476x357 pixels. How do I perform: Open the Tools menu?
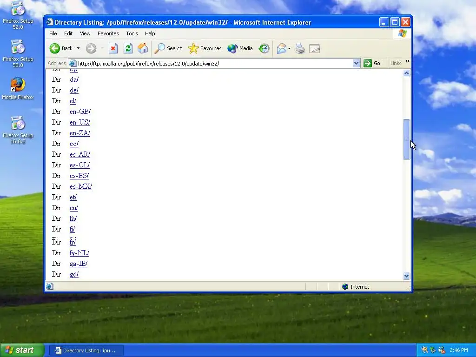tap(132, 33)
